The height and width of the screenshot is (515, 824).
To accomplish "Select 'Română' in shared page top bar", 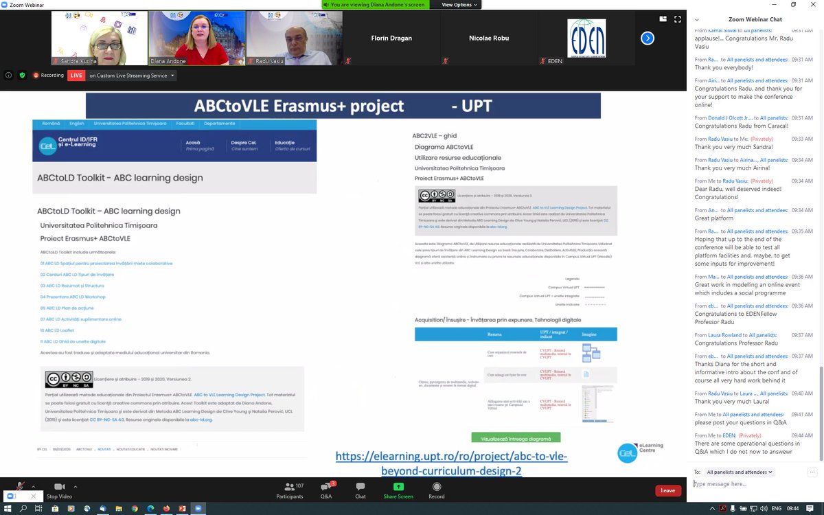I will click(x=51, y=124).
